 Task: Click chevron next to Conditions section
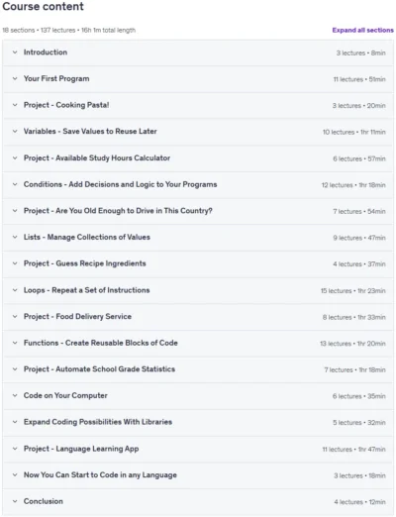click(x=15, y=184)
